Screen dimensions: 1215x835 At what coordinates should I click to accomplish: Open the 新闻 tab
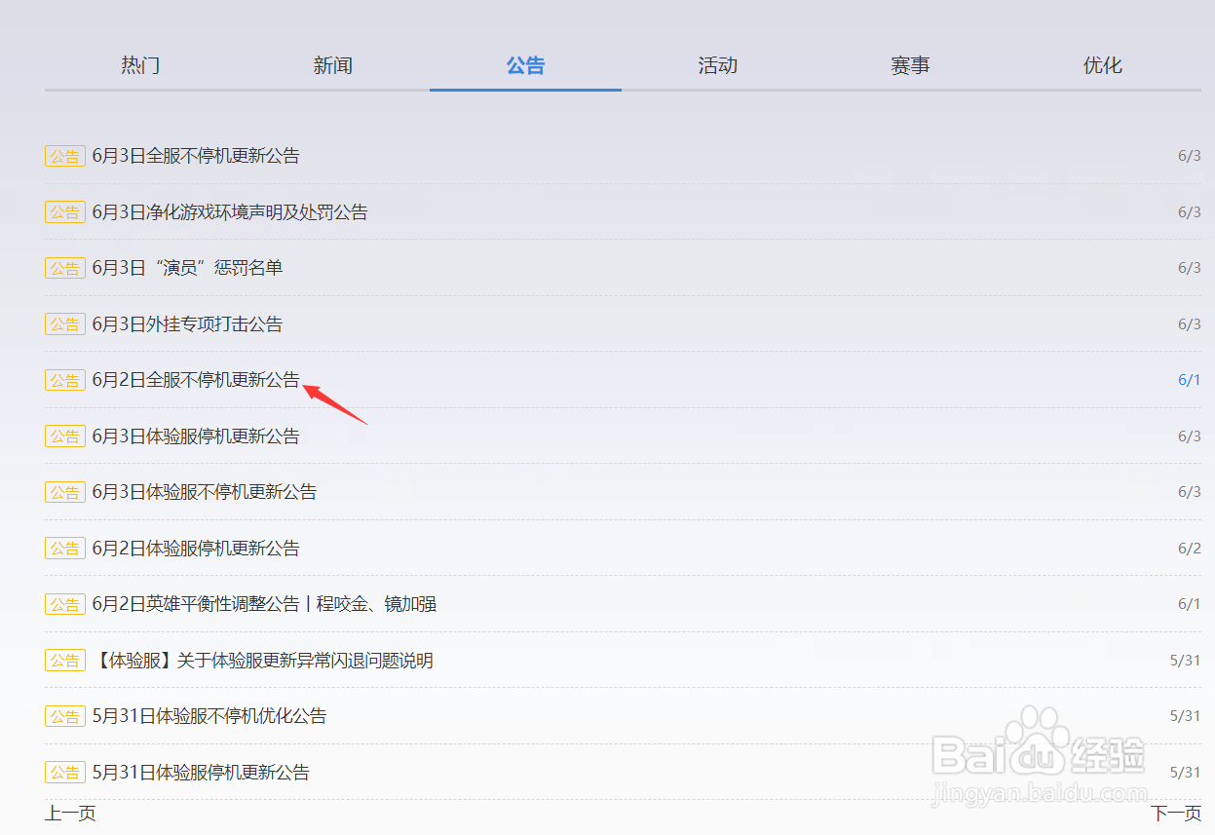332,65
